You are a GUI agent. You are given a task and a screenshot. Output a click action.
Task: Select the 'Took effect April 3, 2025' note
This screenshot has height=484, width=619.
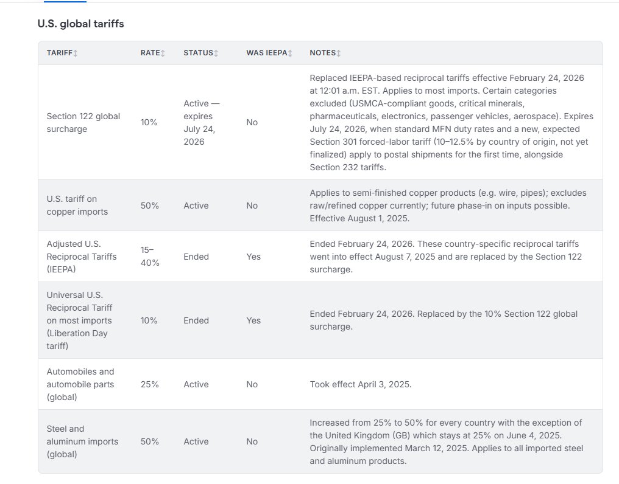pos(361,384)
